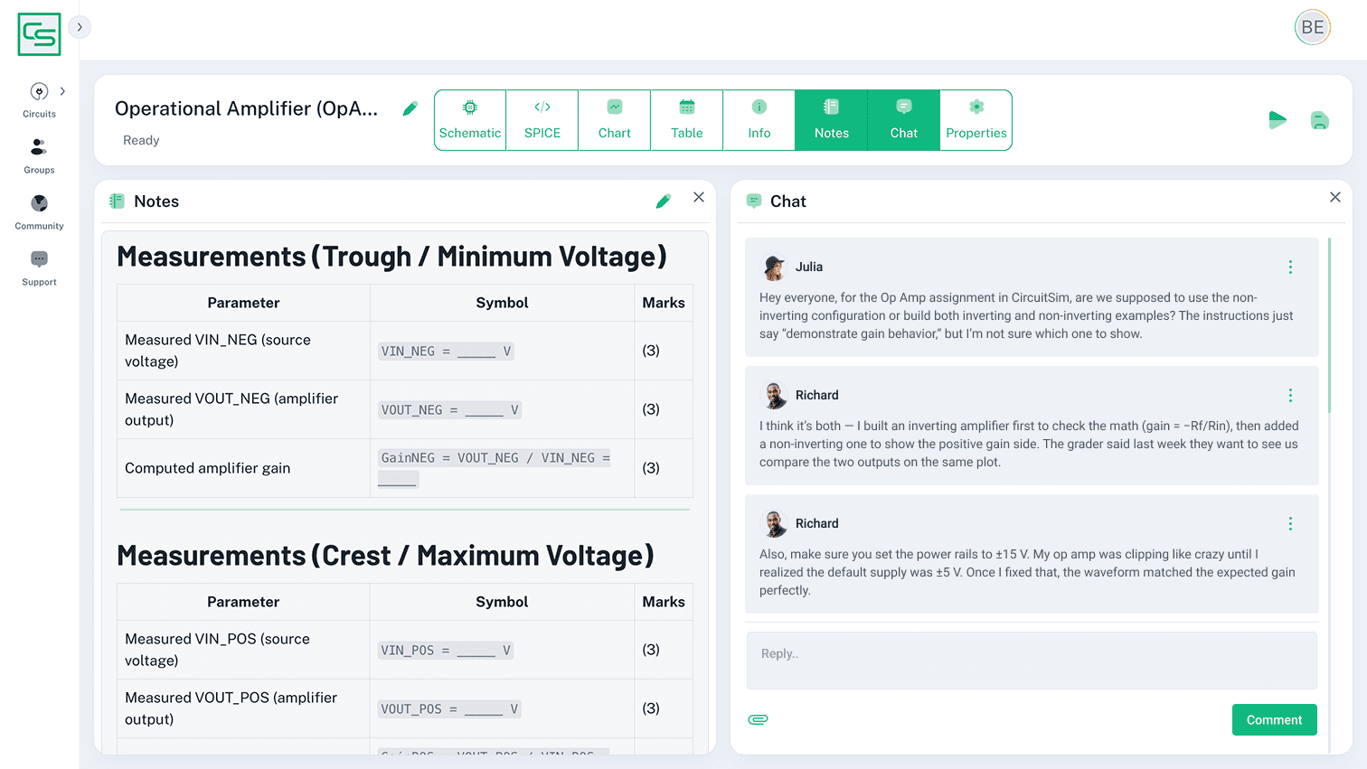
Task: Open options menu on Julia's message
Action: coord(1290,267)
